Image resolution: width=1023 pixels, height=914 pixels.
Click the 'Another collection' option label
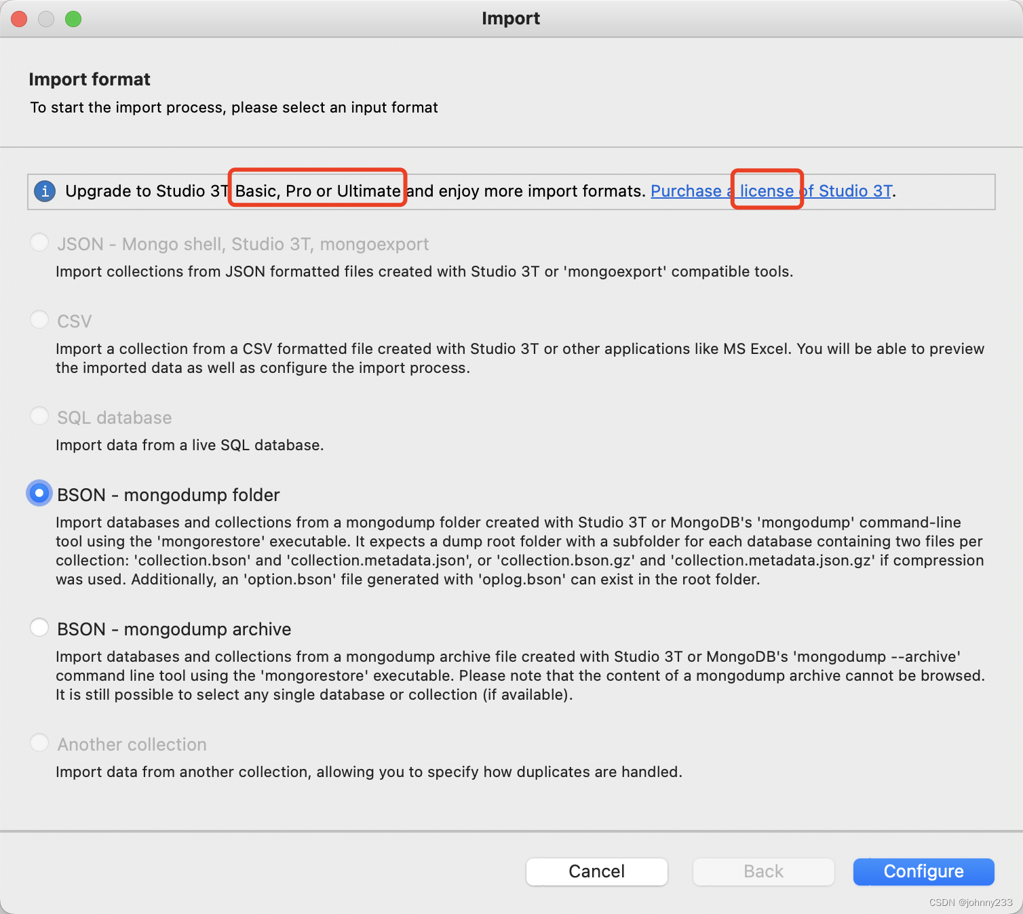(132, 744)
